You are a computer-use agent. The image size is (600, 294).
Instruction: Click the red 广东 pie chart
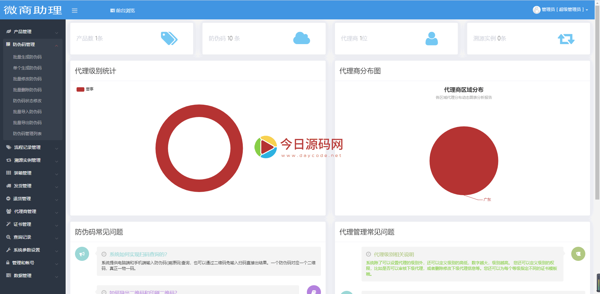pyautogui.click(x=464, y=161)
